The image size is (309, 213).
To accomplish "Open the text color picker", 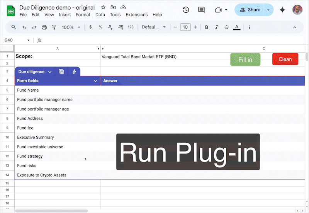I will coord(237,27).
